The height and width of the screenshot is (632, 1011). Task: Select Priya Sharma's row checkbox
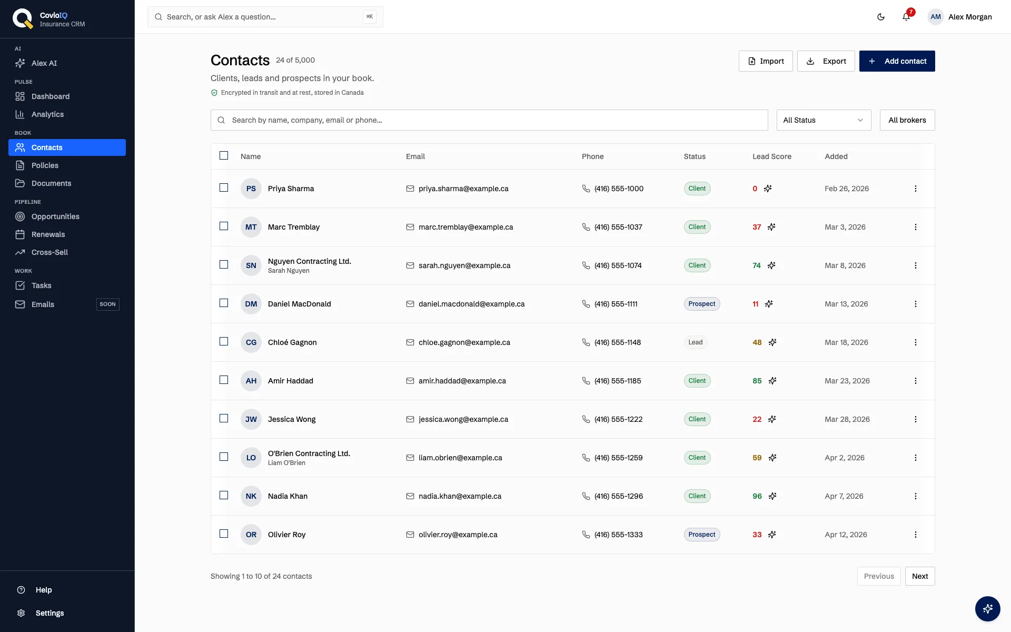pos(224,187)
